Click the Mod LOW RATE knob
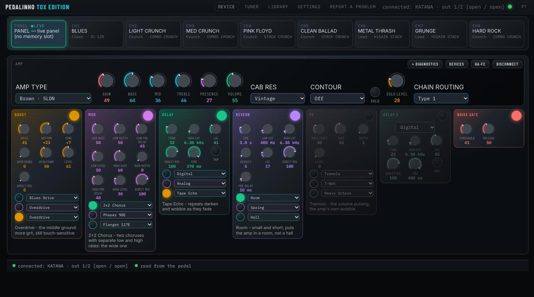 click(98, 129)
